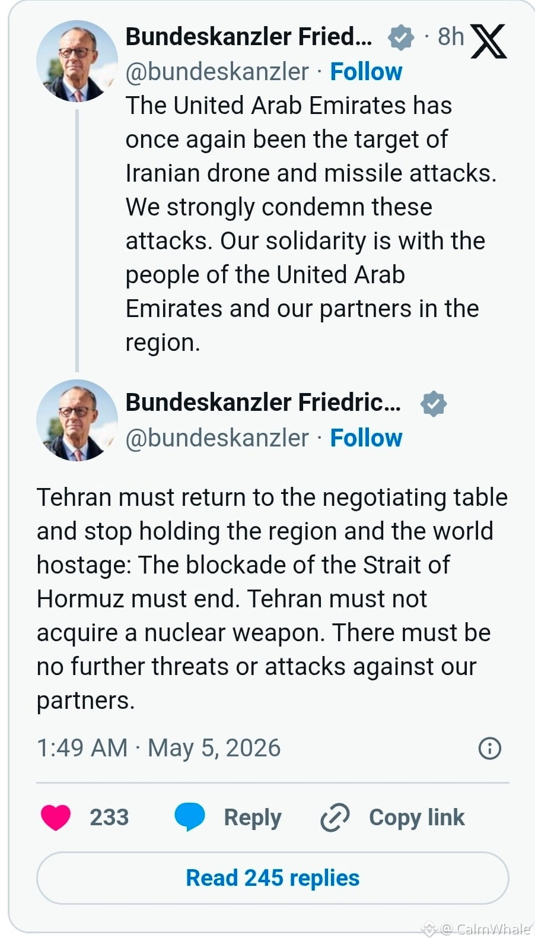Click the Reply label
Image resolution: width=535 pixels, height=944 pixels.
(x=253, y=818)
